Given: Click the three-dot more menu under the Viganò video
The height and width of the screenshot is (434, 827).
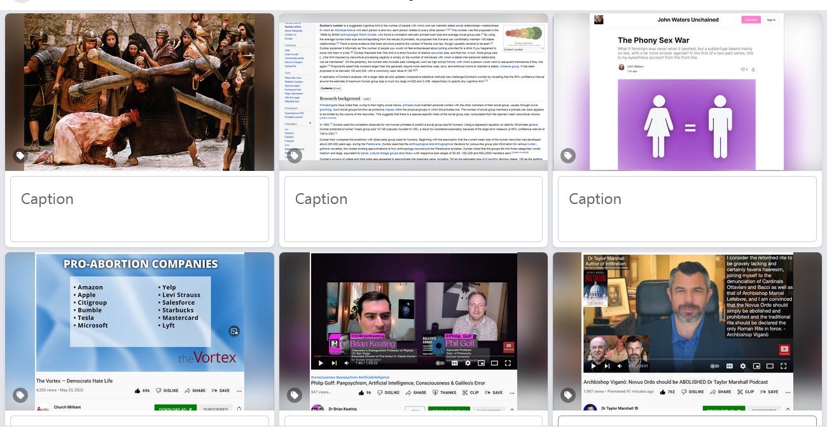Looking at the screenshot, I should click(788, 392).
